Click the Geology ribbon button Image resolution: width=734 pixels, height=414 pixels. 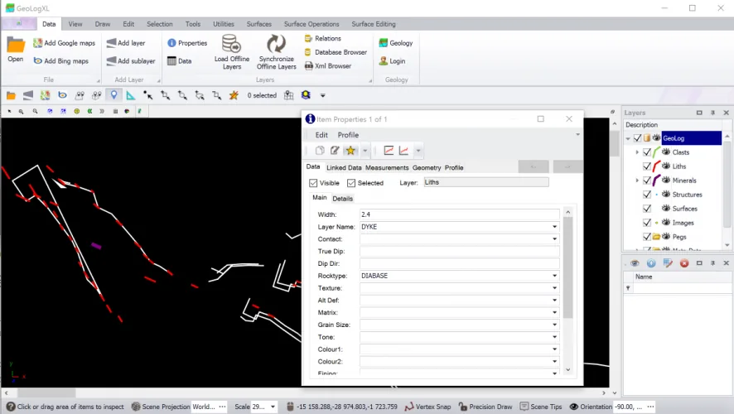click(x=396, y=43)
